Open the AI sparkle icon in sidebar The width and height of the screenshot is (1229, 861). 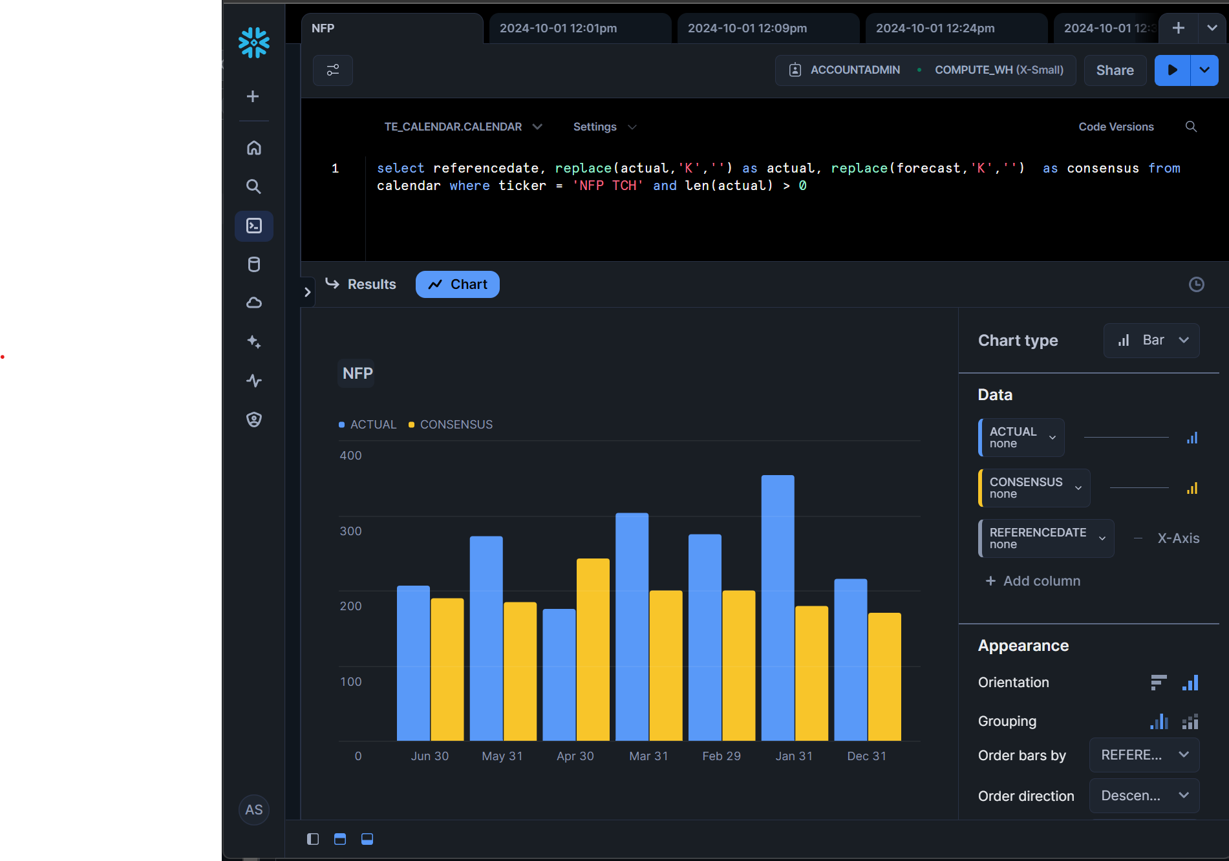click(254, 342)
